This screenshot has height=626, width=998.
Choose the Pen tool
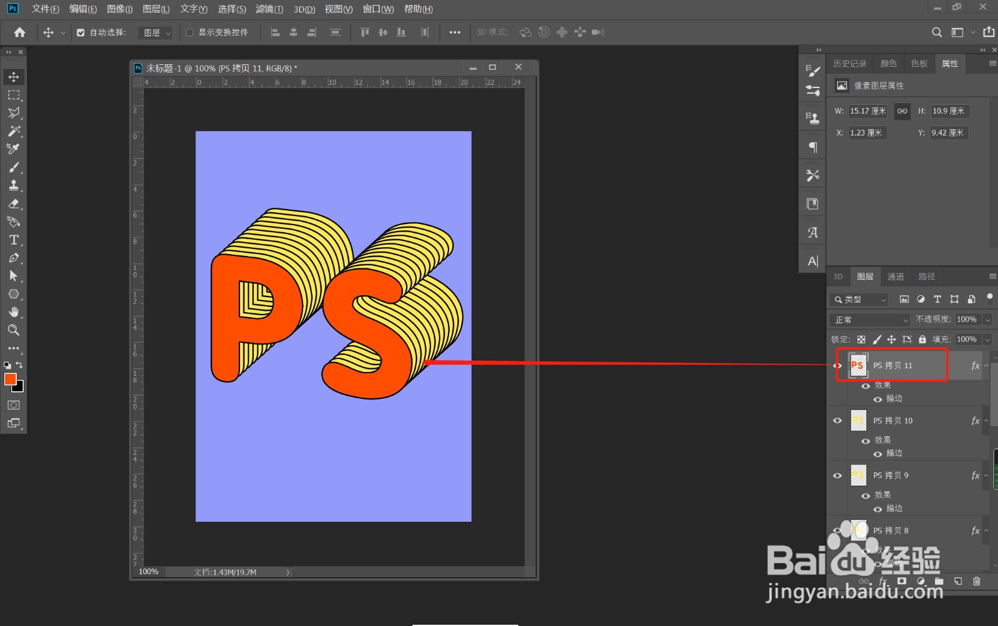pyautogui.click(x=14, y=258)
